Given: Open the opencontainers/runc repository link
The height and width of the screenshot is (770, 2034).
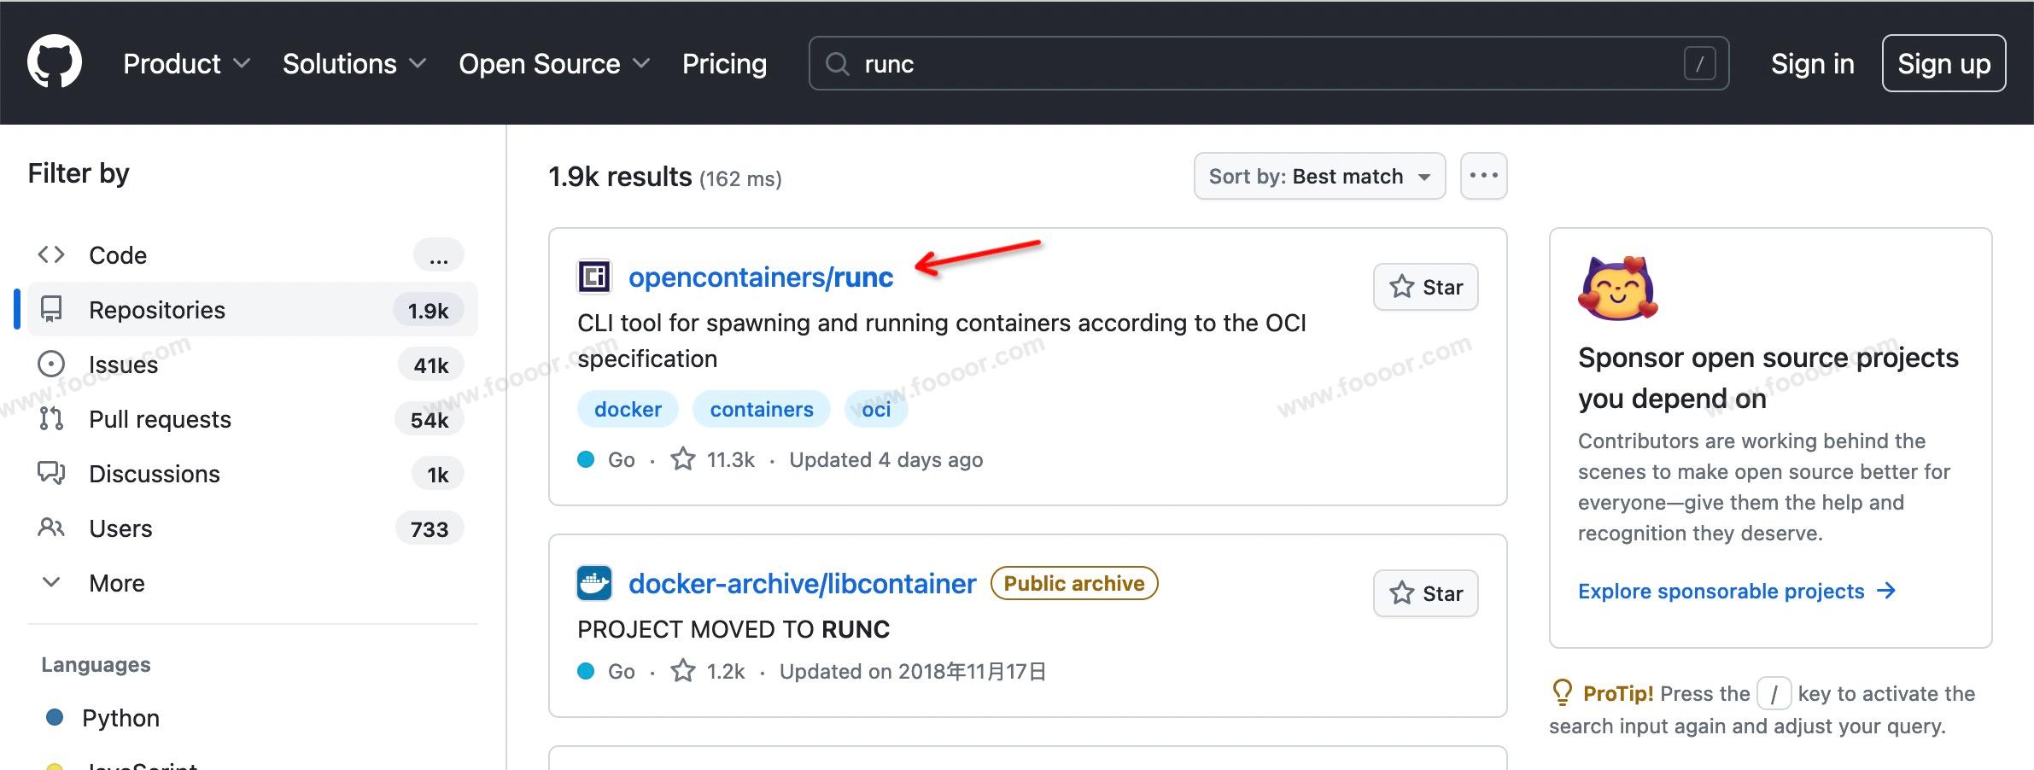Looking at the screenshot, I should coord(760,277).
